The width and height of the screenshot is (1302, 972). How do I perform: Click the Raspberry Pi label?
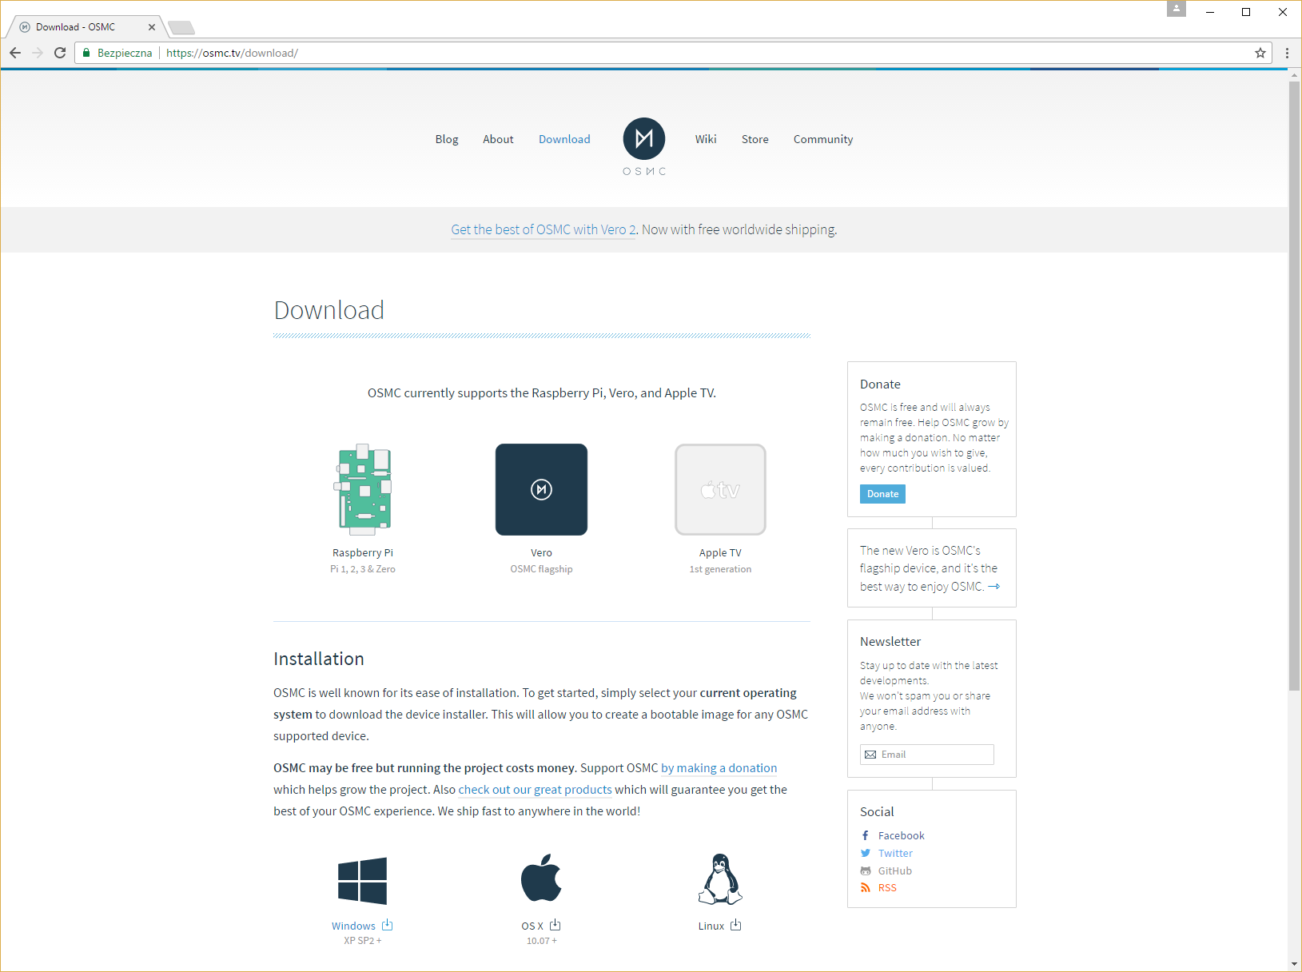click(363, 552)
